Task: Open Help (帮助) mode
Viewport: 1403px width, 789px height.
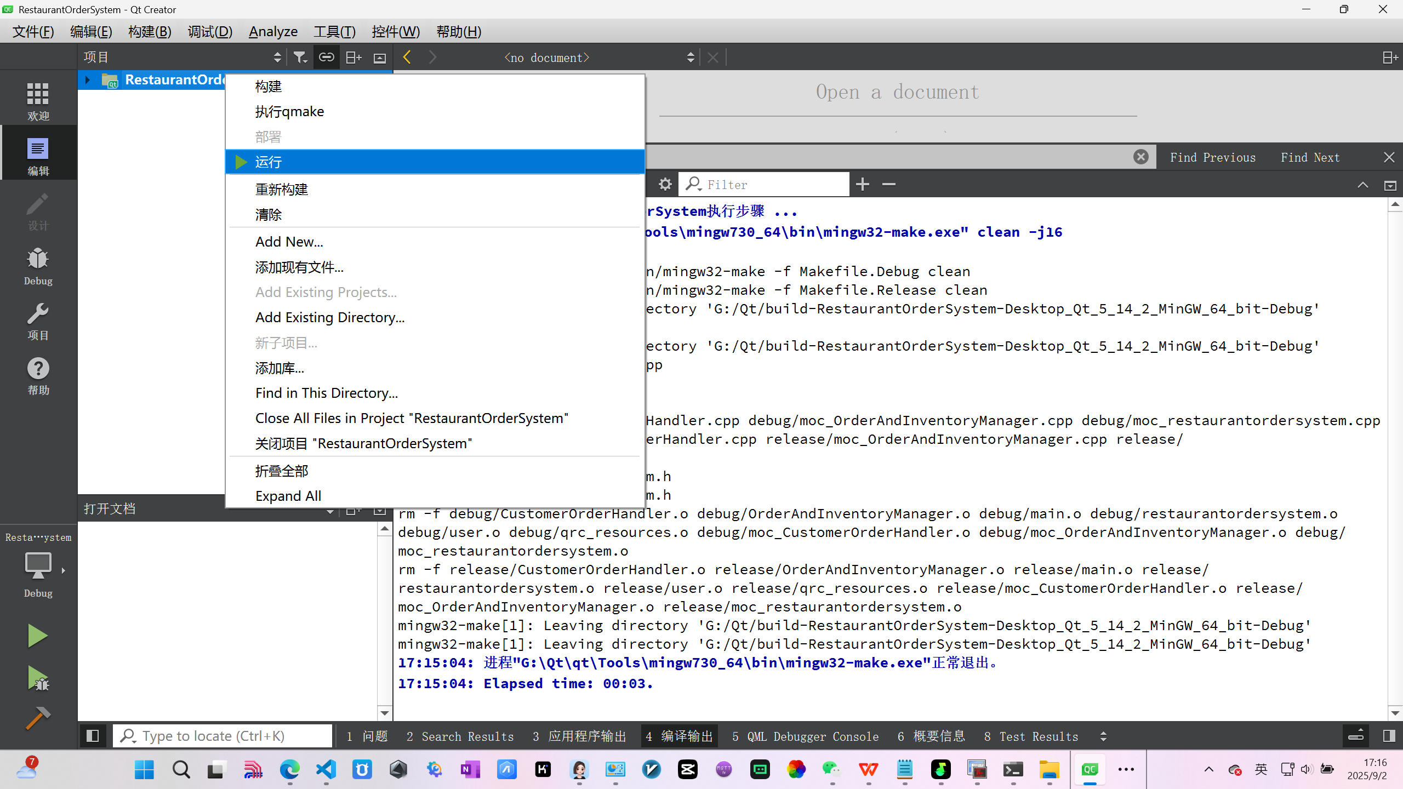Action: point(38,375)
